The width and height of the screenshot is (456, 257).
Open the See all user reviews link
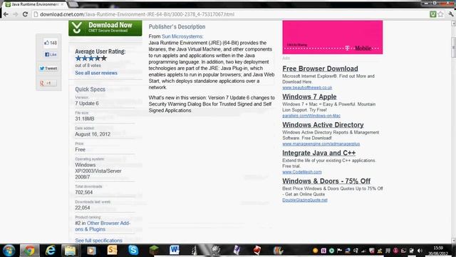[96, 73]
